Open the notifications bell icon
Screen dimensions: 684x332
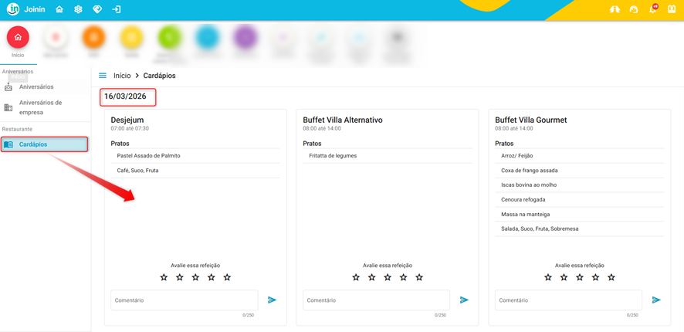coord(653,9)
